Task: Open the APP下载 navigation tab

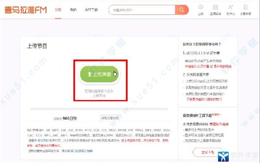Action: (91, 10)
